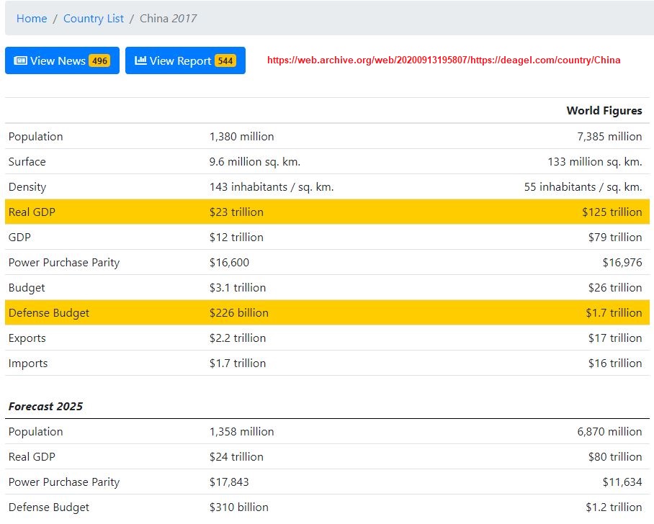
Task: Click the View News button label
Action: coord(58,61)
